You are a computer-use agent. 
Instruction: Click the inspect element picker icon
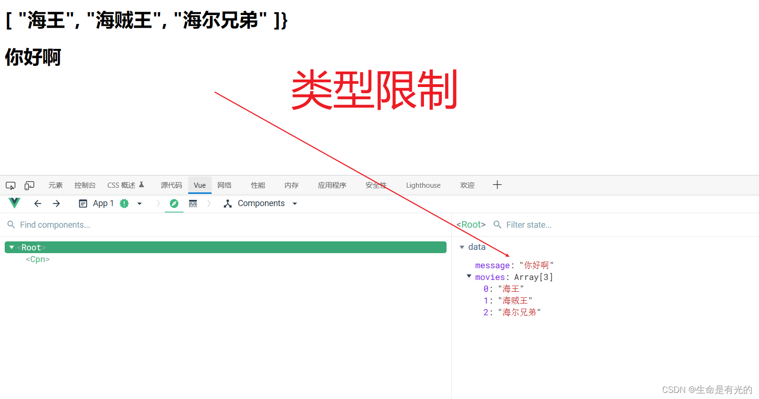[10, 185]
